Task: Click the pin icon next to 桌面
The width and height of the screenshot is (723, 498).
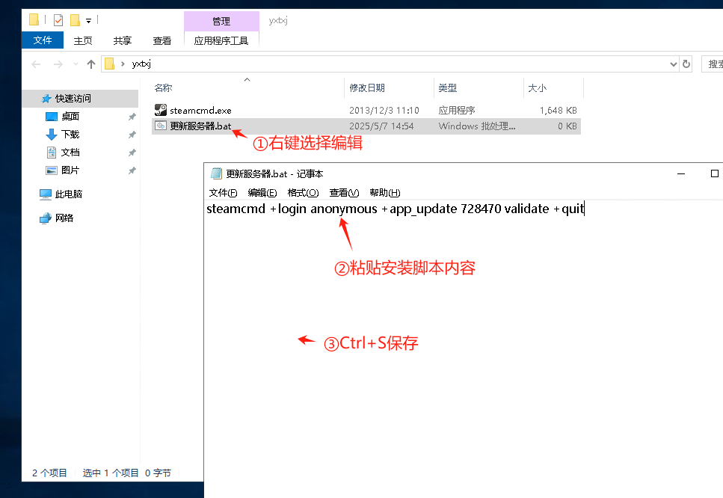Action: click(x=132, y=117)
